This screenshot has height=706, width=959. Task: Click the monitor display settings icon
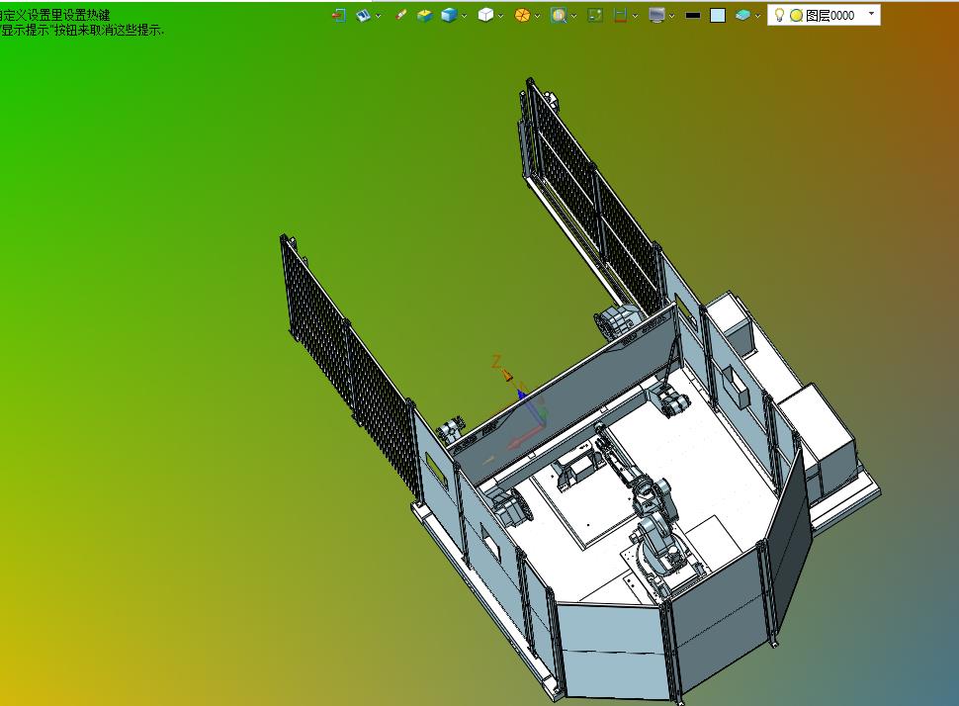click(656, 15)
